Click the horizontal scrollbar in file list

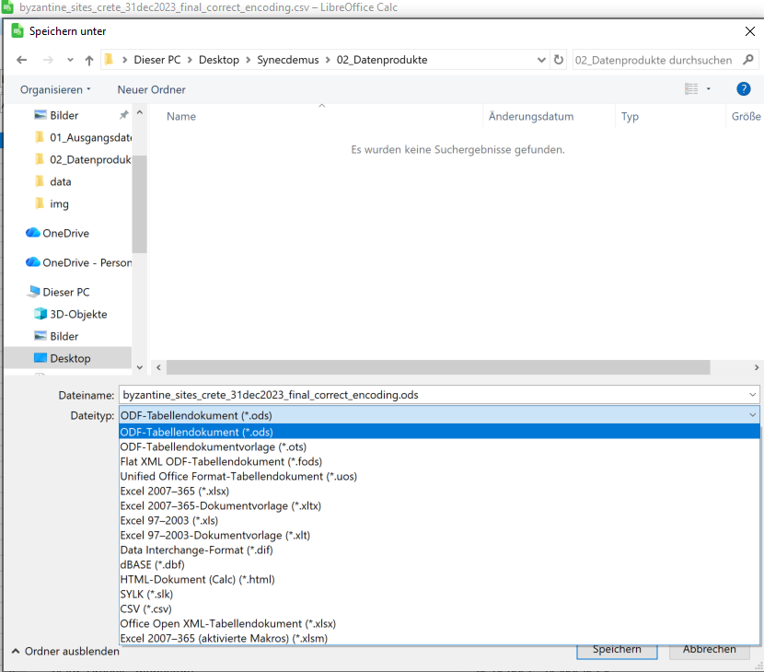[x=437, y=367]
